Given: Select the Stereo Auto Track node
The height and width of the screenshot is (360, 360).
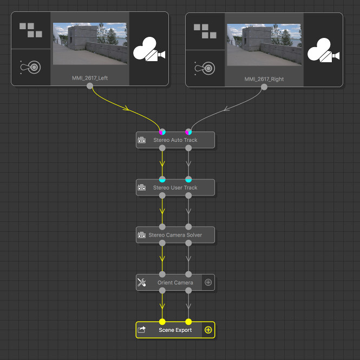Looking at the screenshot, I should (x=175, y=140).
